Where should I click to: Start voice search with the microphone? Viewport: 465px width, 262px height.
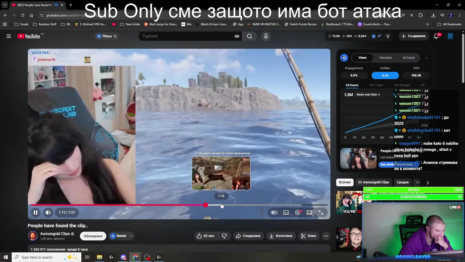pyautogui.click(x=266, y=36)
